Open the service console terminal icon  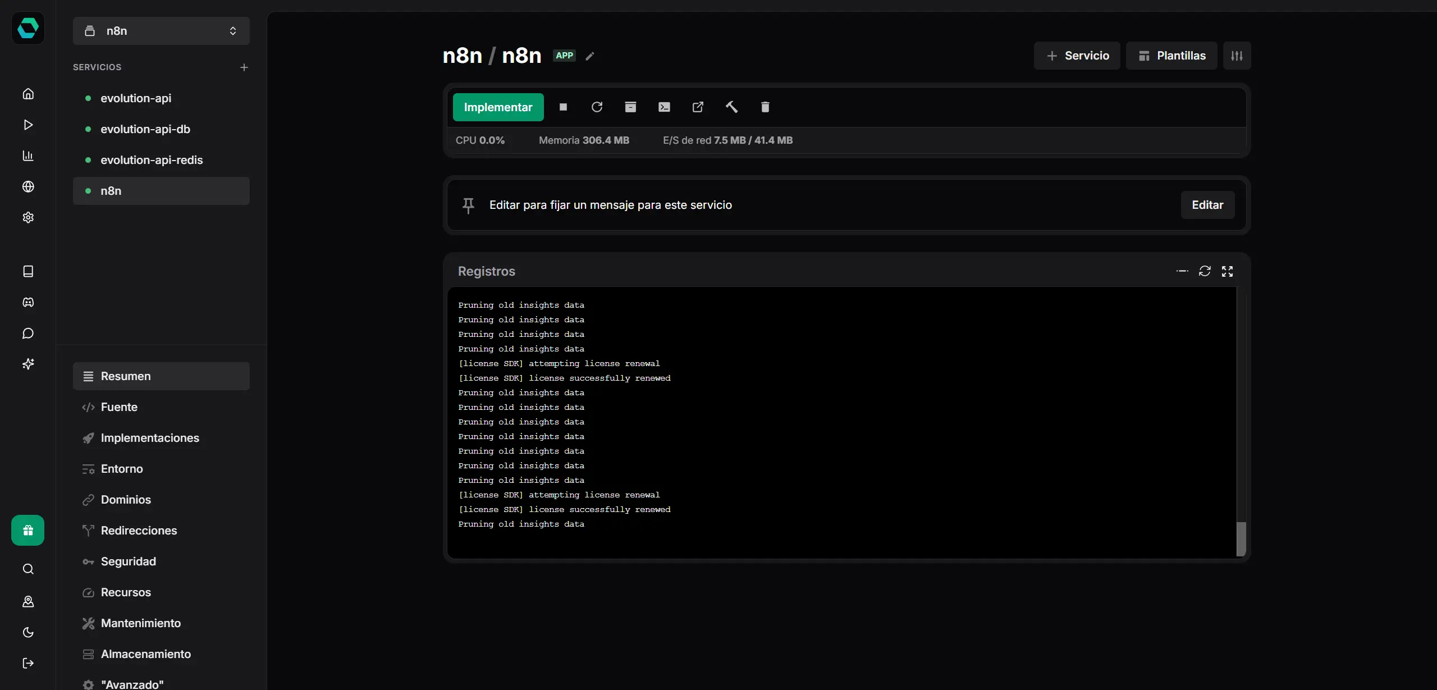click(x=664, y=107)
